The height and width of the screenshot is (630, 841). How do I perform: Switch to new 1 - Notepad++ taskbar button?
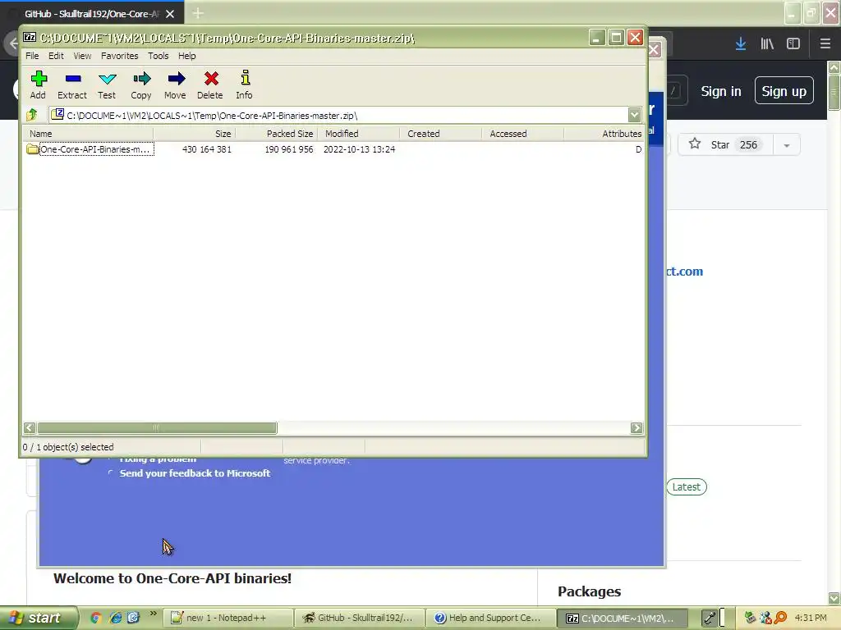pos(227,618)
